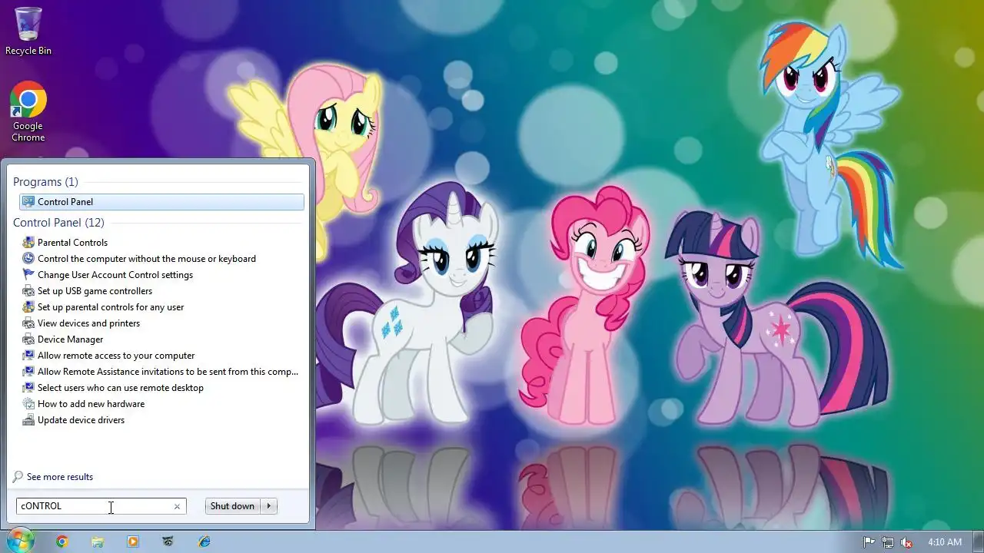984x553 pixels.
Task: Click the Shut down button
Action: [232, 506]
